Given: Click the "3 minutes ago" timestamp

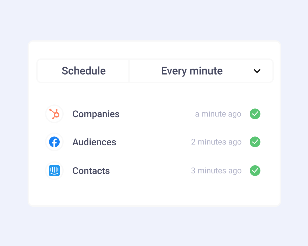Looking at the screenshot, I should 216,171.
